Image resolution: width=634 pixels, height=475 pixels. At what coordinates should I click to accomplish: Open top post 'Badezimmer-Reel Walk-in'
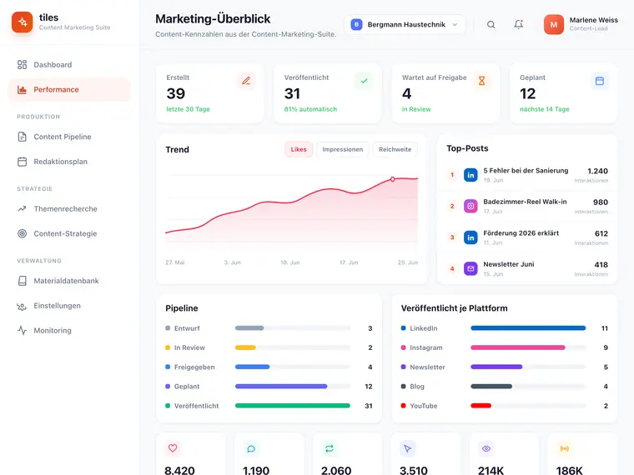coord(527,206)
